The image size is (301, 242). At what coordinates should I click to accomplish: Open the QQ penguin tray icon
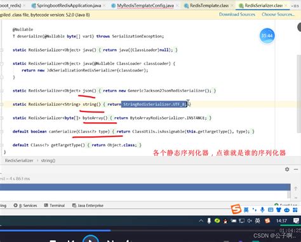[x=225, y=221]
